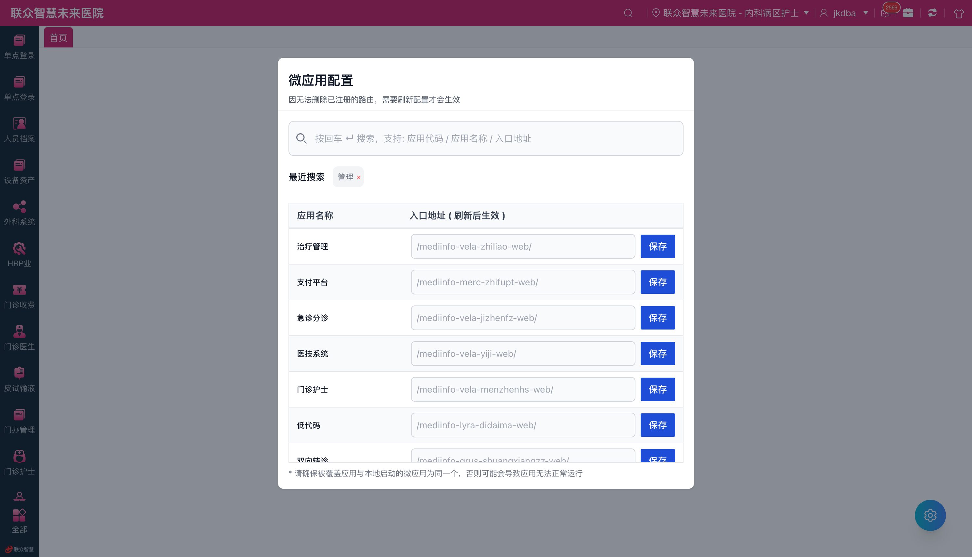This screenshot has height=557, width=972.
Task: Click the 低代码 entry address field
Action: pyautogui.click(x=523, y=425)
